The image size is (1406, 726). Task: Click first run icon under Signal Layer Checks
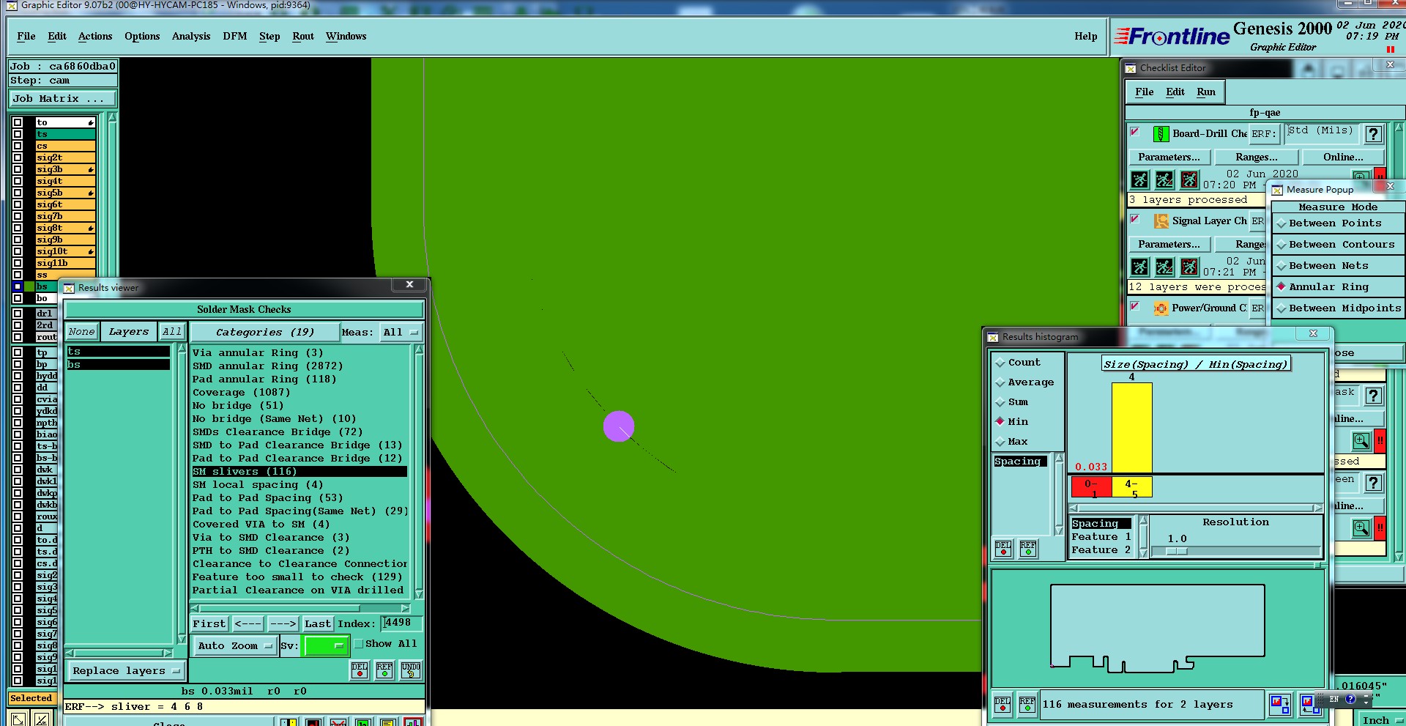1140,267
